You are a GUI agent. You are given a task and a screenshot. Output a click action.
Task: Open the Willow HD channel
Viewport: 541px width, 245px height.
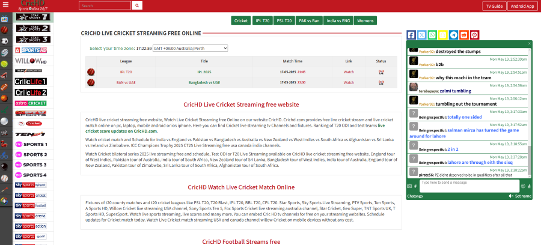click(x=31, y=61)
